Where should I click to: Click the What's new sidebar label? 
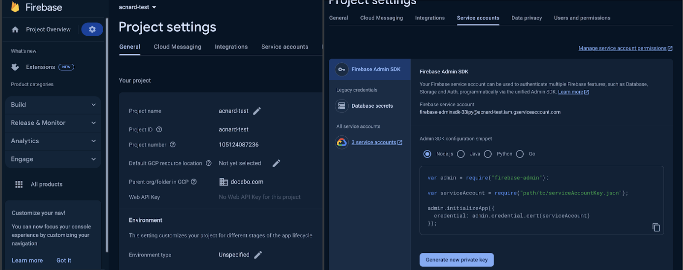pos(23,51)
